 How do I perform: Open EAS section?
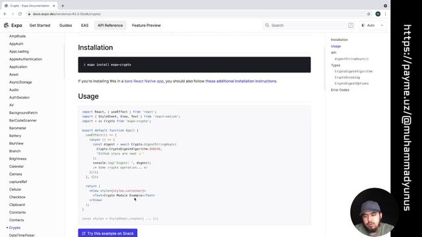click(84, 25)
